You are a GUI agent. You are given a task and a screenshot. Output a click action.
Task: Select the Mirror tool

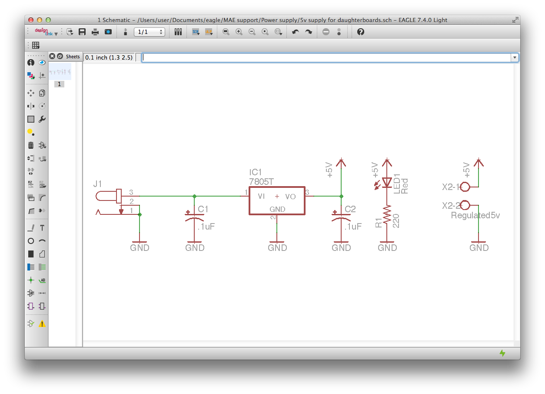[x=31, y=106]
